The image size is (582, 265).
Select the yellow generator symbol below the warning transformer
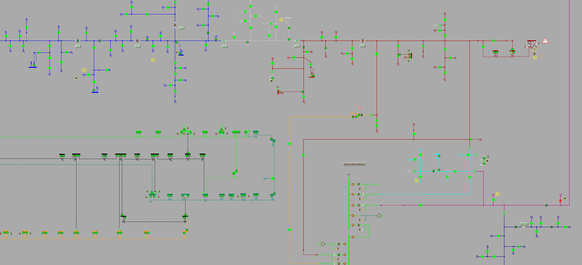(x=535, y=57)
